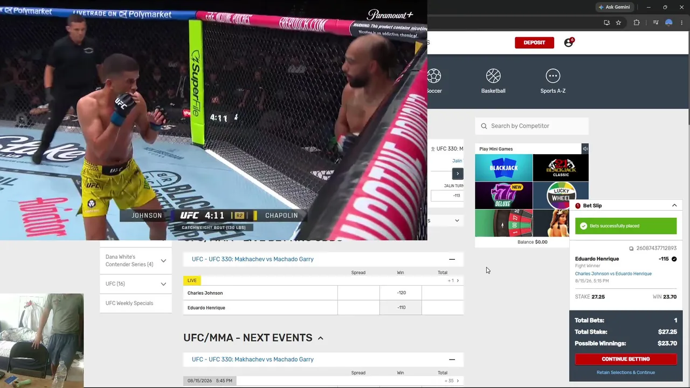
Task: Open the 21 Blackjack Classic mini game
Action: (561, 168)
